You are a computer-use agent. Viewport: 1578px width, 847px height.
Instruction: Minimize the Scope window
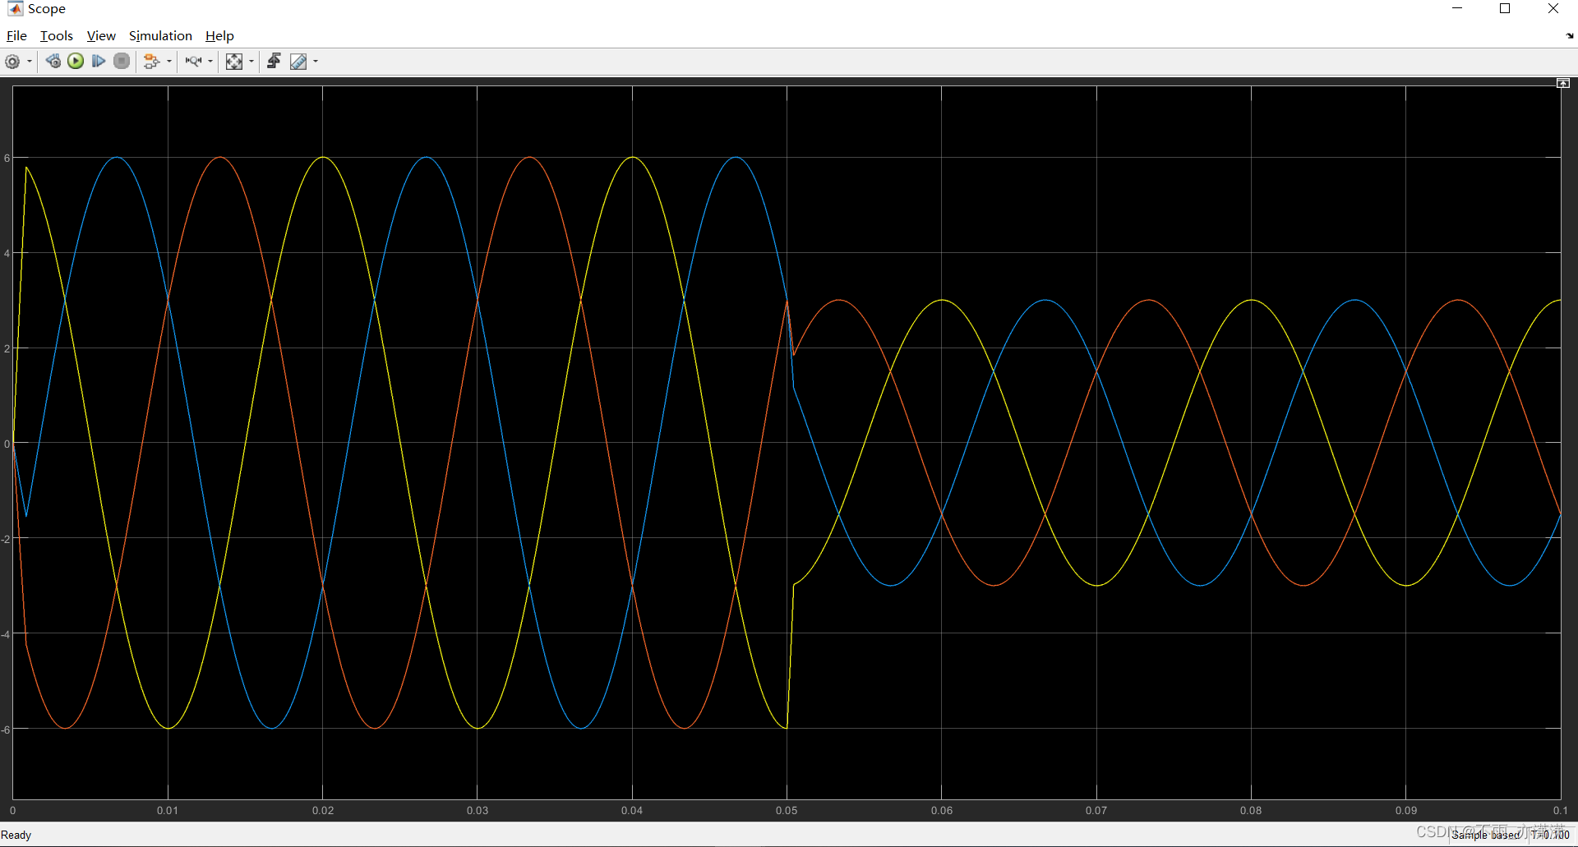(x=1457, y=9)
